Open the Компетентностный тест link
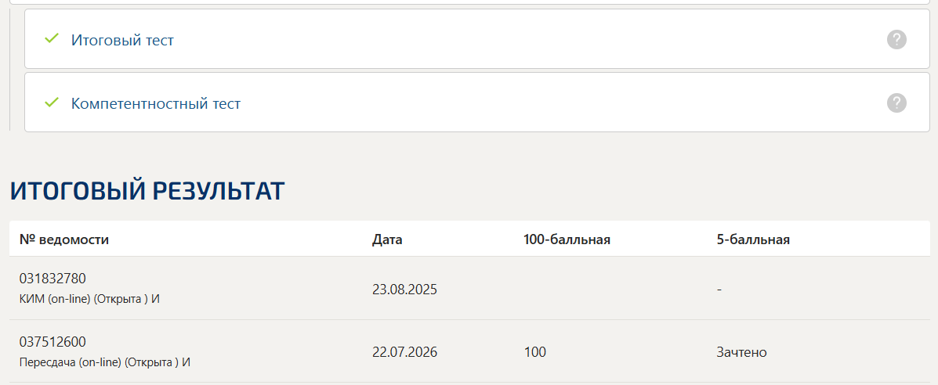 point(155,103)
